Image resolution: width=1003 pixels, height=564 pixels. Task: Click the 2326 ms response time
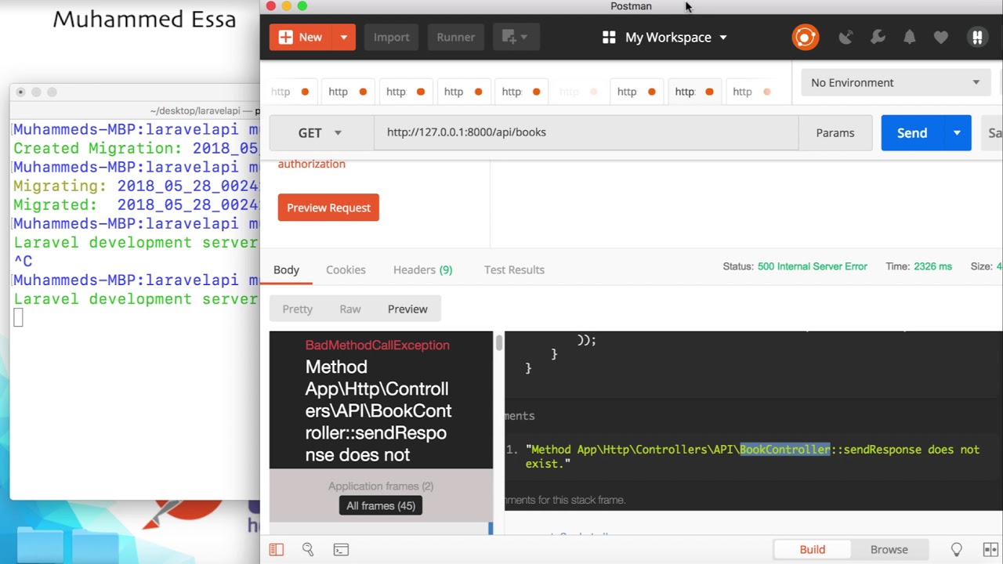[932, 266]
